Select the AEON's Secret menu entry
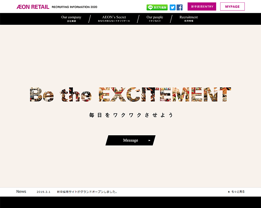Screen dimensions: 261x208 114,19
